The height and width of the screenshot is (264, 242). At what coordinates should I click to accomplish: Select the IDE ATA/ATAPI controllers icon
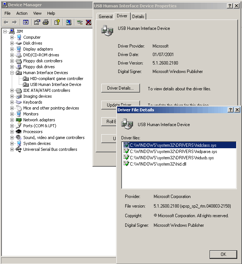click(19, 91)
